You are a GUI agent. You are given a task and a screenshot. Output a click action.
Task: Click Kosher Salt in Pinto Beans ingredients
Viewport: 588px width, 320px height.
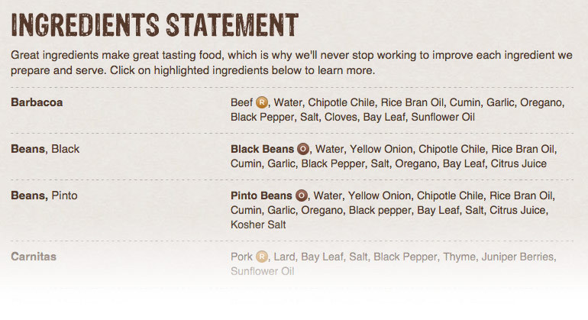pos(258,225)
